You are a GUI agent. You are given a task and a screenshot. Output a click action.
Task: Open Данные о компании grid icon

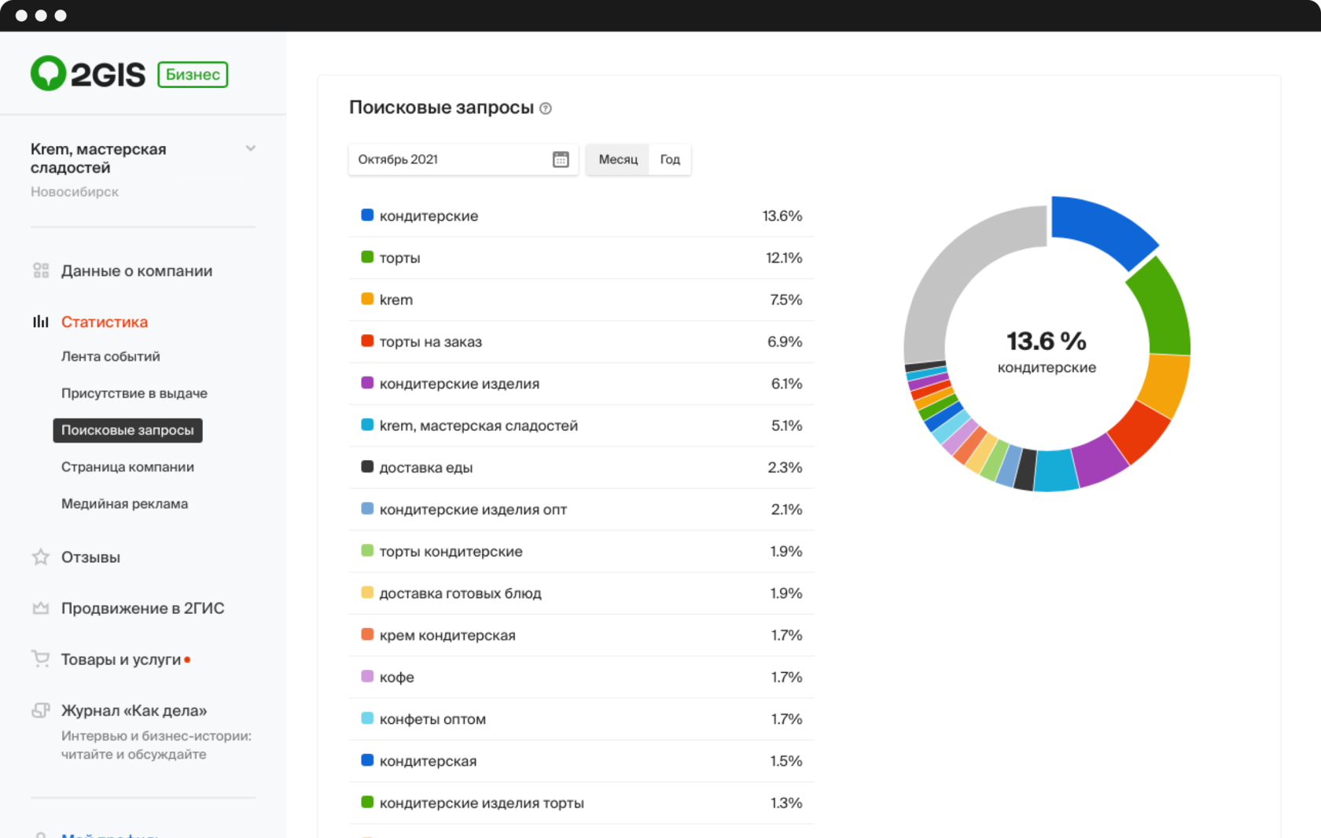(x=41, y=270)
